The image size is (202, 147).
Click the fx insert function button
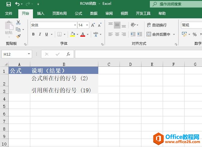(x=68, y=54)
